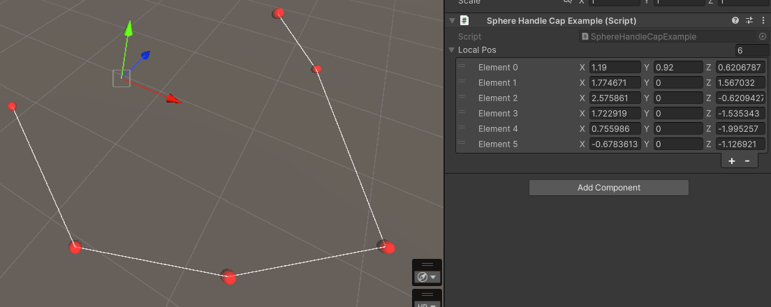Image resolution: width=771 pixels, height=307 pixels.
Task: Click script object picker circle icon
Action: (x=763, y=36)
